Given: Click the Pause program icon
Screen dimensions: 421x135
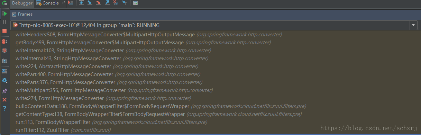Looking at the screenshot, I should pyautogui.click(x=4, y=22).
